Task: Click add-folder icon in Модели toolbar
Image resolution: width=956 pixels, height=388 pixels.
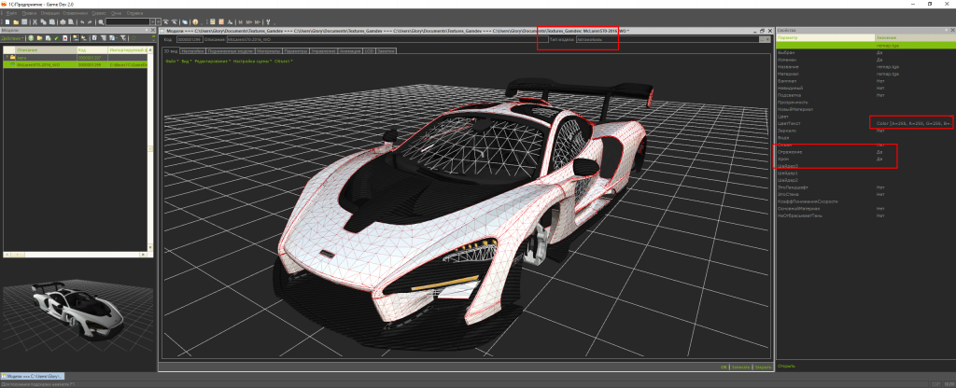Action: pos(39,37)
